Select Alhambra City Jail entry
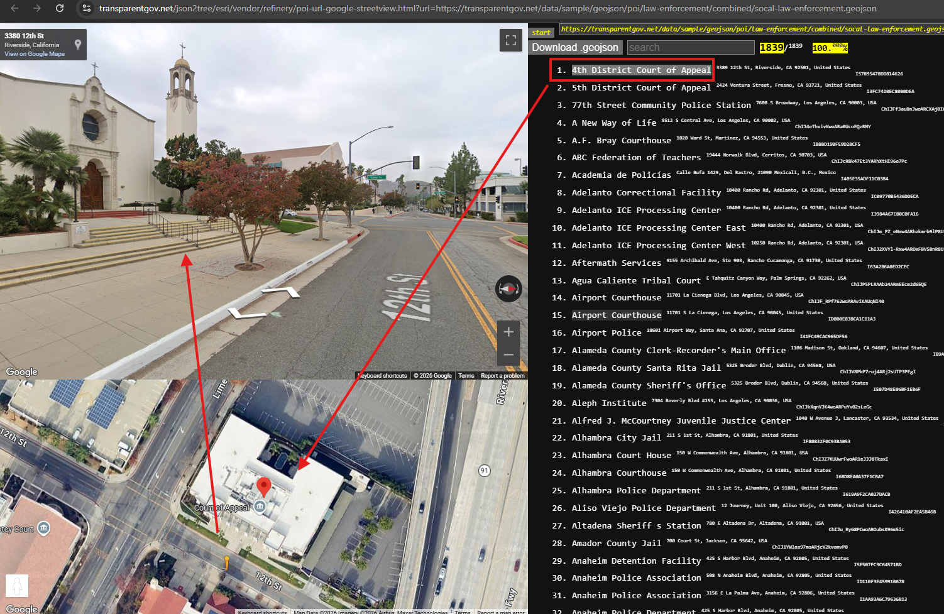The width and height of the screenshot is (944, 614). 617,438
